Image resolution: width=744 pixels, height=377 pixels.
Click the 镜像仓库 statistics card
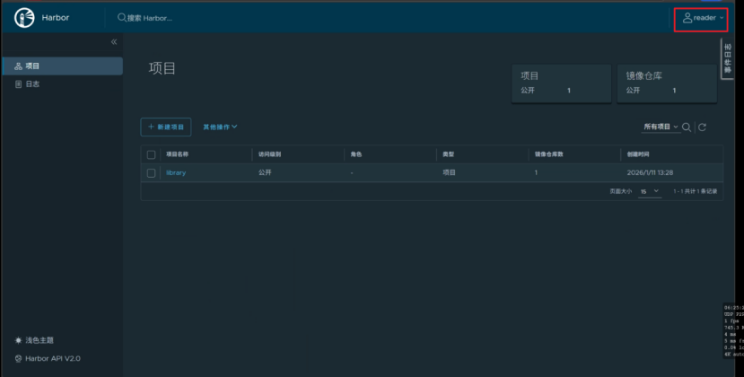667,83
